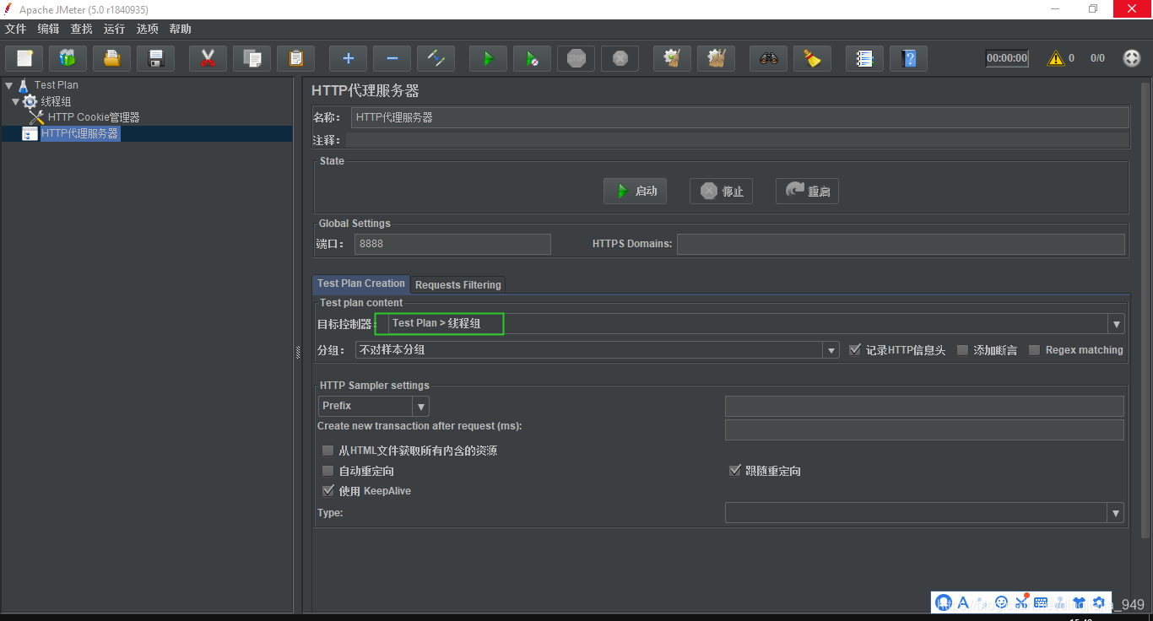Open the 选项 menu
The width and height of the screenshot is (1153, 621).
[148, 29]
